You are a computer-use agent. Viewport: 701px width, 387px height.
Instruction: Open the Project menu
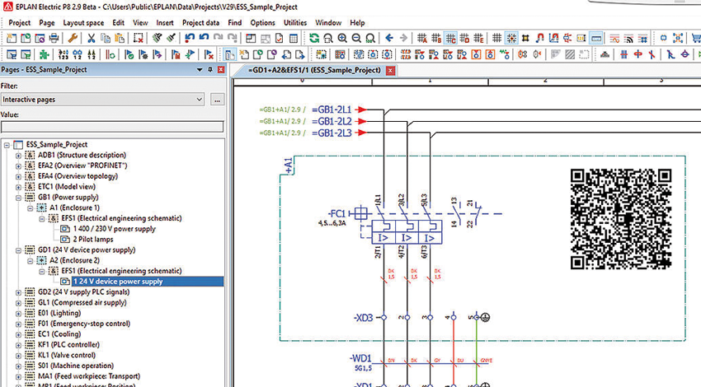(20, 23)
